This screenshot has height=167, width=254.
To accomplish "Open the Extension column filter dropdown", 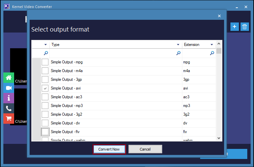I will 212,45.
